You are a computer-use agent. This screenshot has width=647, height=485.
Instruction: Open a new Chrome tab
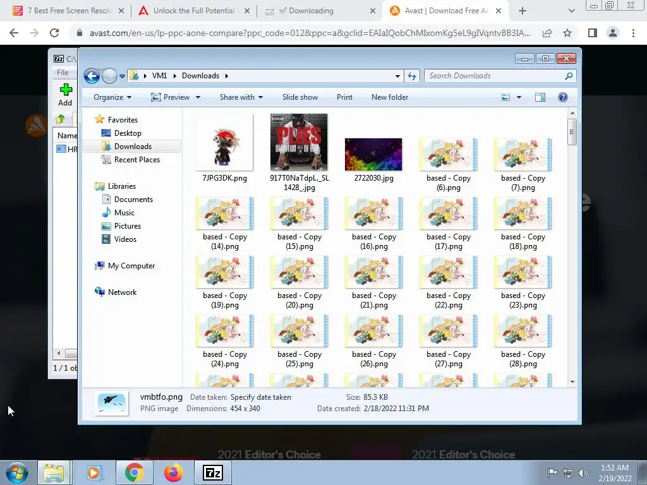point(523,11)
